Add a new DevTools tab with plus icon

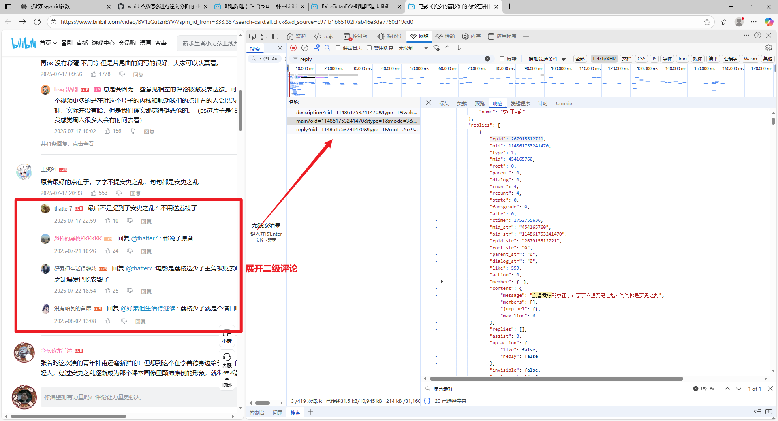[x=526, y=36]
